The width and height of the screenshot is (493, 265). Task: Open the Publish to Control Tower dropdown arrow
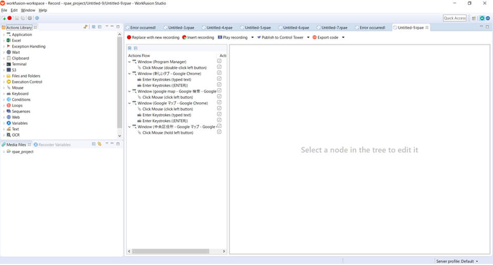coord(308,37)
